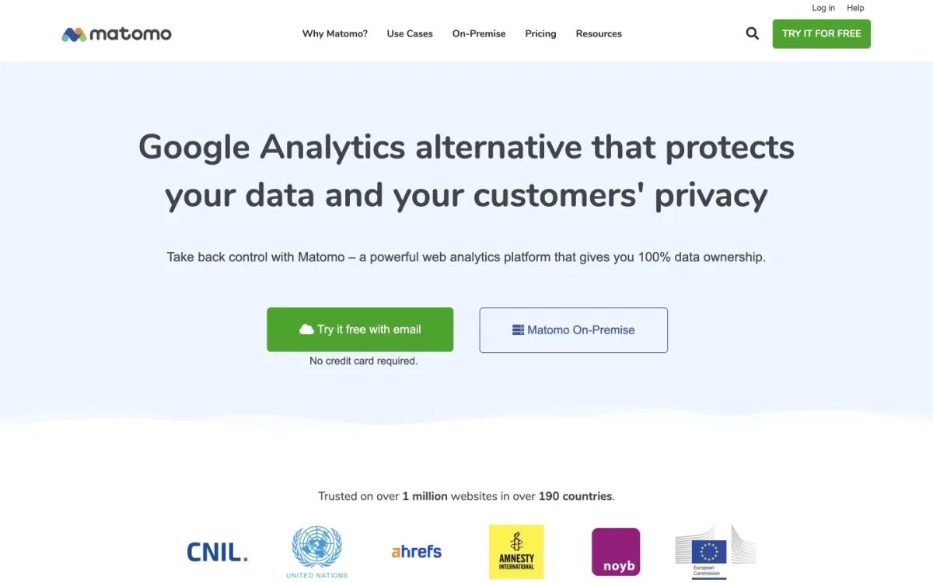
Task: Click the ahrefs logo
Action: click(x=416, y=552)
